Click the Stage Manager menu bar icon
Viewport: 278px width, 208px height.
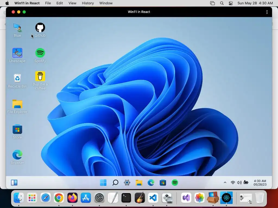(212, 3)
